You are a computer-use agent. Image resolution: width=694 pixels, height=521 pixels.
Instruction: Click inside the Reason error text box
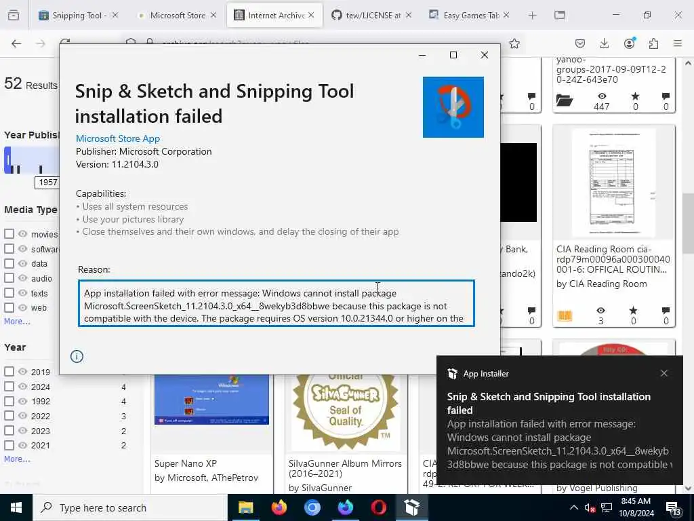point(277,303)
